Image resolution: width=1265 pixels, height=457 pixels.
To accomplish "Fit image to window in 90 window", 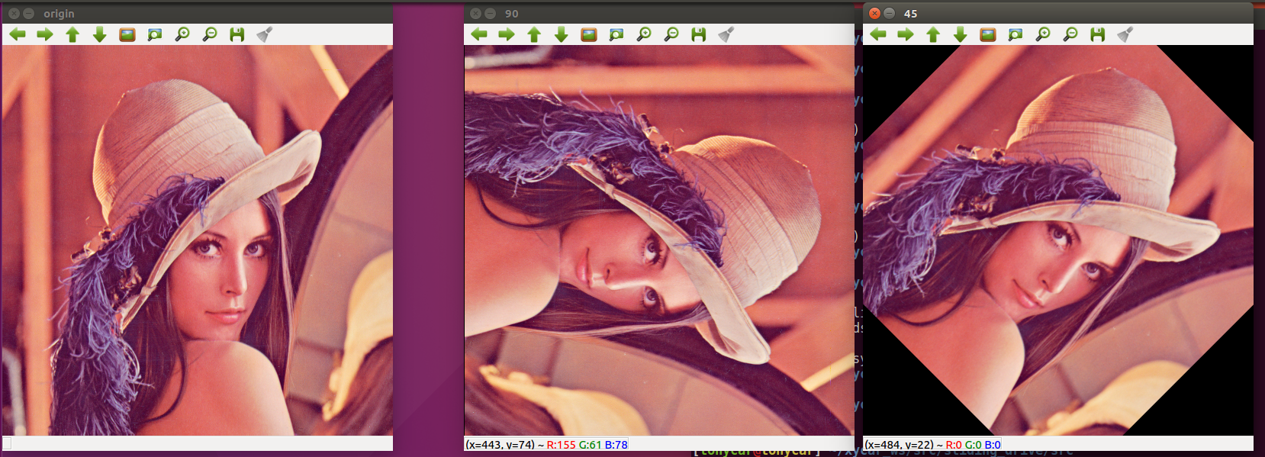I will pos(616,34).
